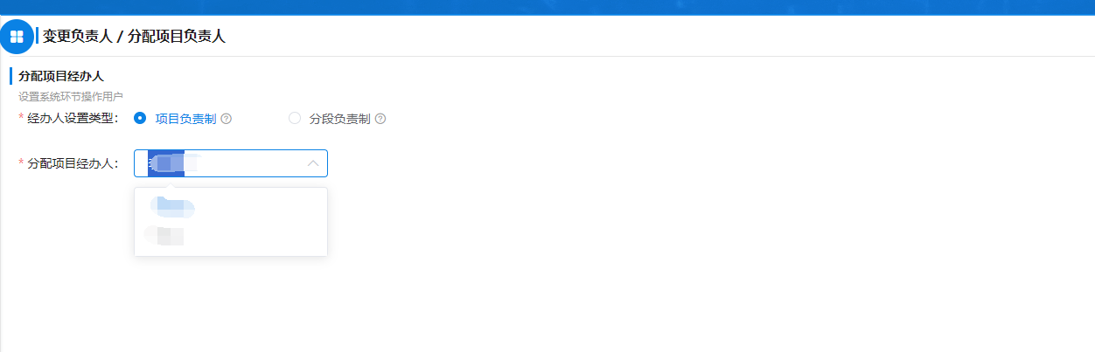Click the 分配项目负责人 breadcrumb title

[177, 37]
